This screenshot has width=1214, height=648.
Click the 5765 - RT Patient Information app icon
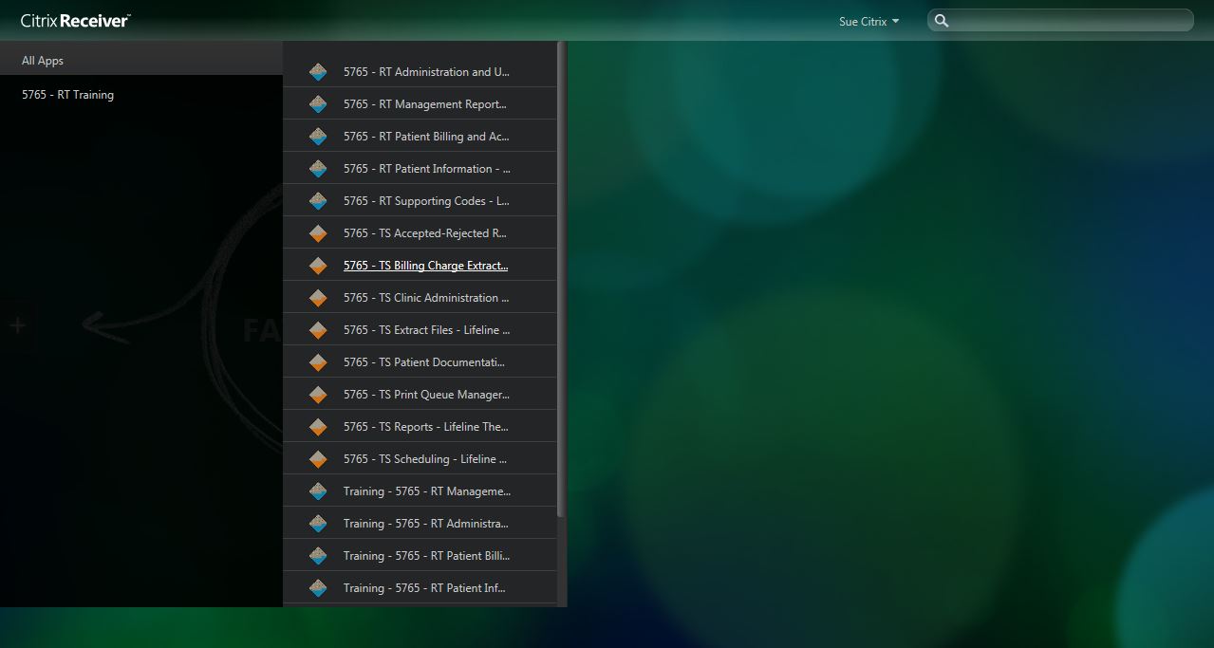click(x=318, y=169)
